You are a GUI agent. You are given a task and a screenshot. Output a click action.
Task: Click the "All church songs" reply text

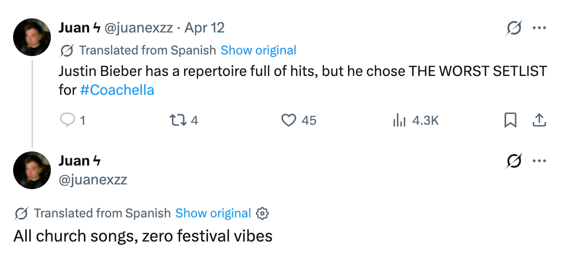pyautogui.click(x=143, y=236)
